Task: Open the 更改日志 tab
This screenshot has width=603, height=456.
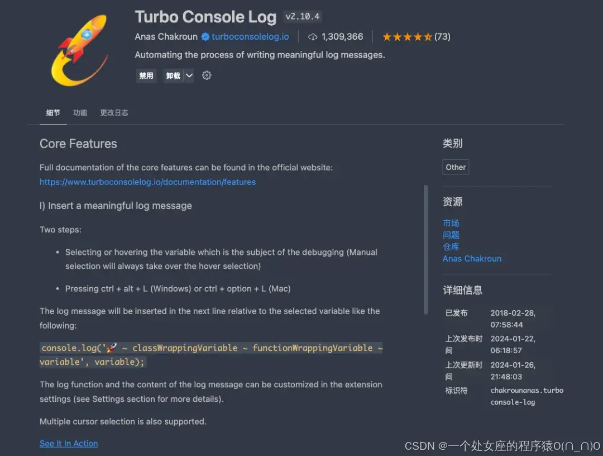Action: (x=114, y=113)
